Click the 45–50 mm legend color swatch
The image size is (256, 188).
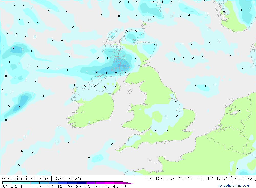point(119,183)
